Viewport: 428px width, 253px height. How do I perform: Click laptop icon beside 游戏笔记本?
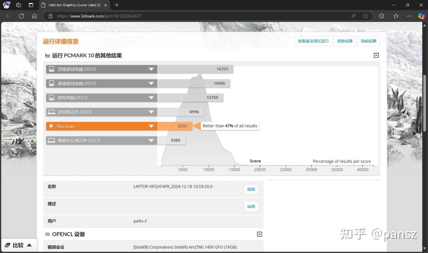52,112
